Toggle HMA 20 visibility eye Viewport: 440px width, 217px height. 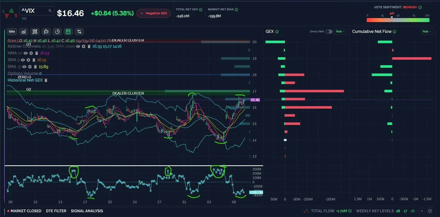pyautogui.click(x=26, y=53)
